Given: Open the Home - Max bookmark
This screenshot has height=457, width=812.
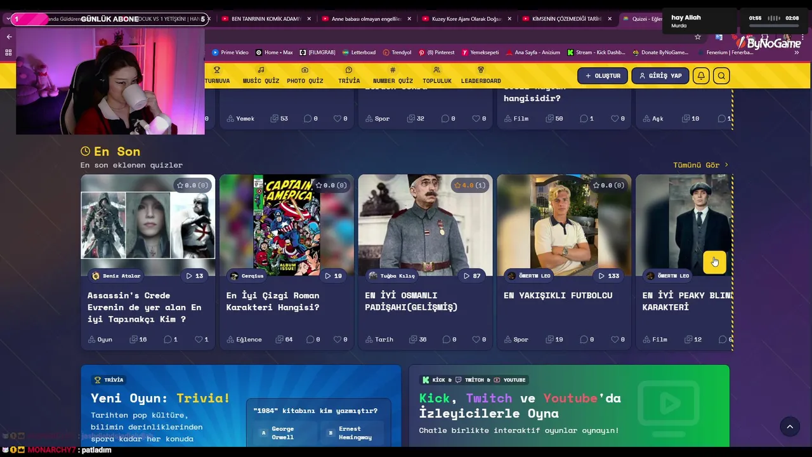Looking at the screenshot, I should coord(274,53).
